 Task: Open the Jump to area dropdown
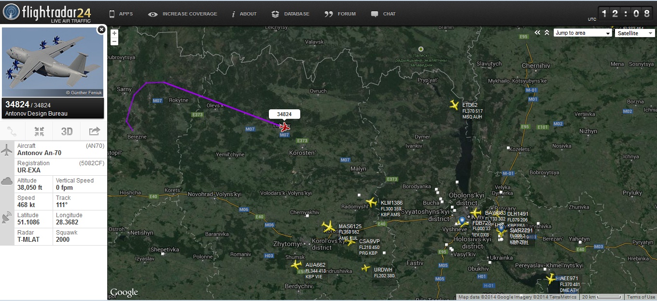coord(583,33)
